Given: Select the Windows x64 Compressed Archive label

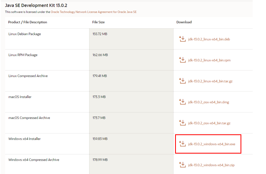Looking at the screenshot, I should (x=34, y=160).
